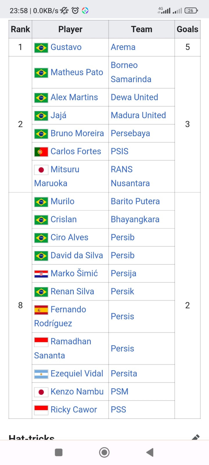The height and width of the screenshot is (465, 209).
Task: Tap the Japan flag beside Kenzo Nambu
Action: pos(41,392)
